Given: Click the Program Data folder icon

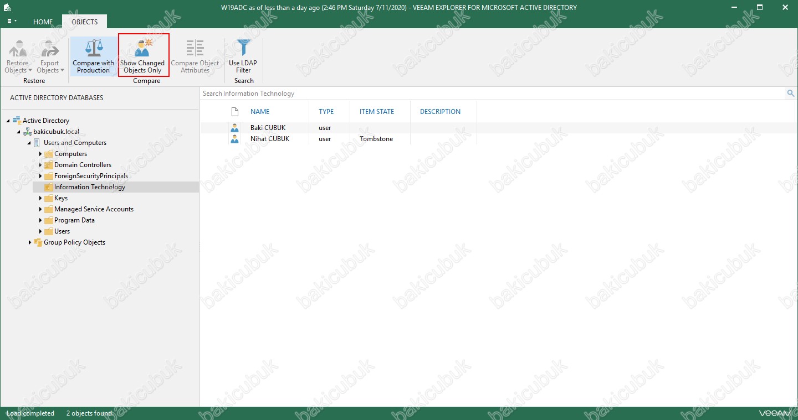Looking at the screenshot, I should tap(48, 220).
